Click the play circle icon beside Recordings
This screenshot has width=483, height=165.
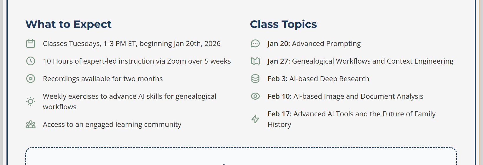tap(31, 79)
